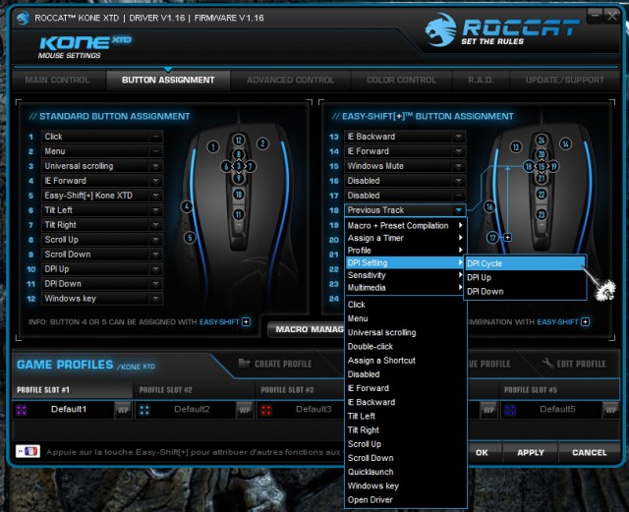The image size is (629, 512).
Task: Select button 16 marker on right mouse diagram
Action: (489, 206)
